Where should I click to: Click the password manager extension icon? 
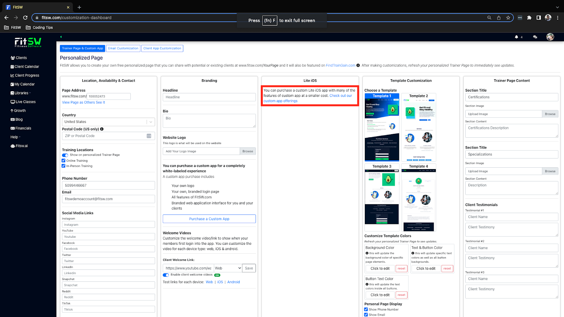pos(520,18)
